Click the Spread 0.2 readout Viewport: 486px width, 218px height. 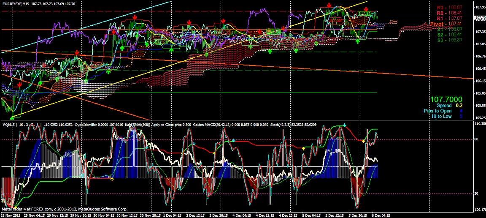point(449,105)
